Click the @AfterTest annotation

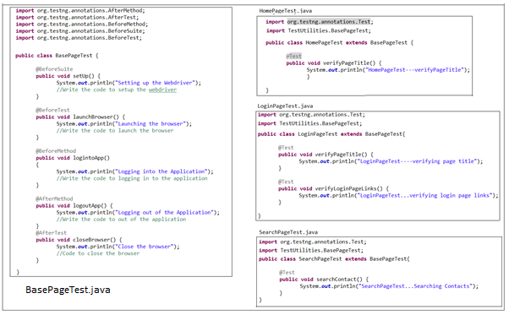click(51, 233)
